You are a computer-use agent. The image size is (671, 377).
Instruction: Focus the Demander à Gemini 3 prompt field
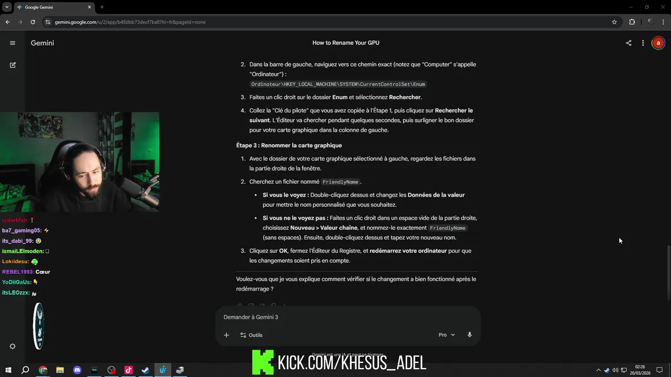pos(348,317)
